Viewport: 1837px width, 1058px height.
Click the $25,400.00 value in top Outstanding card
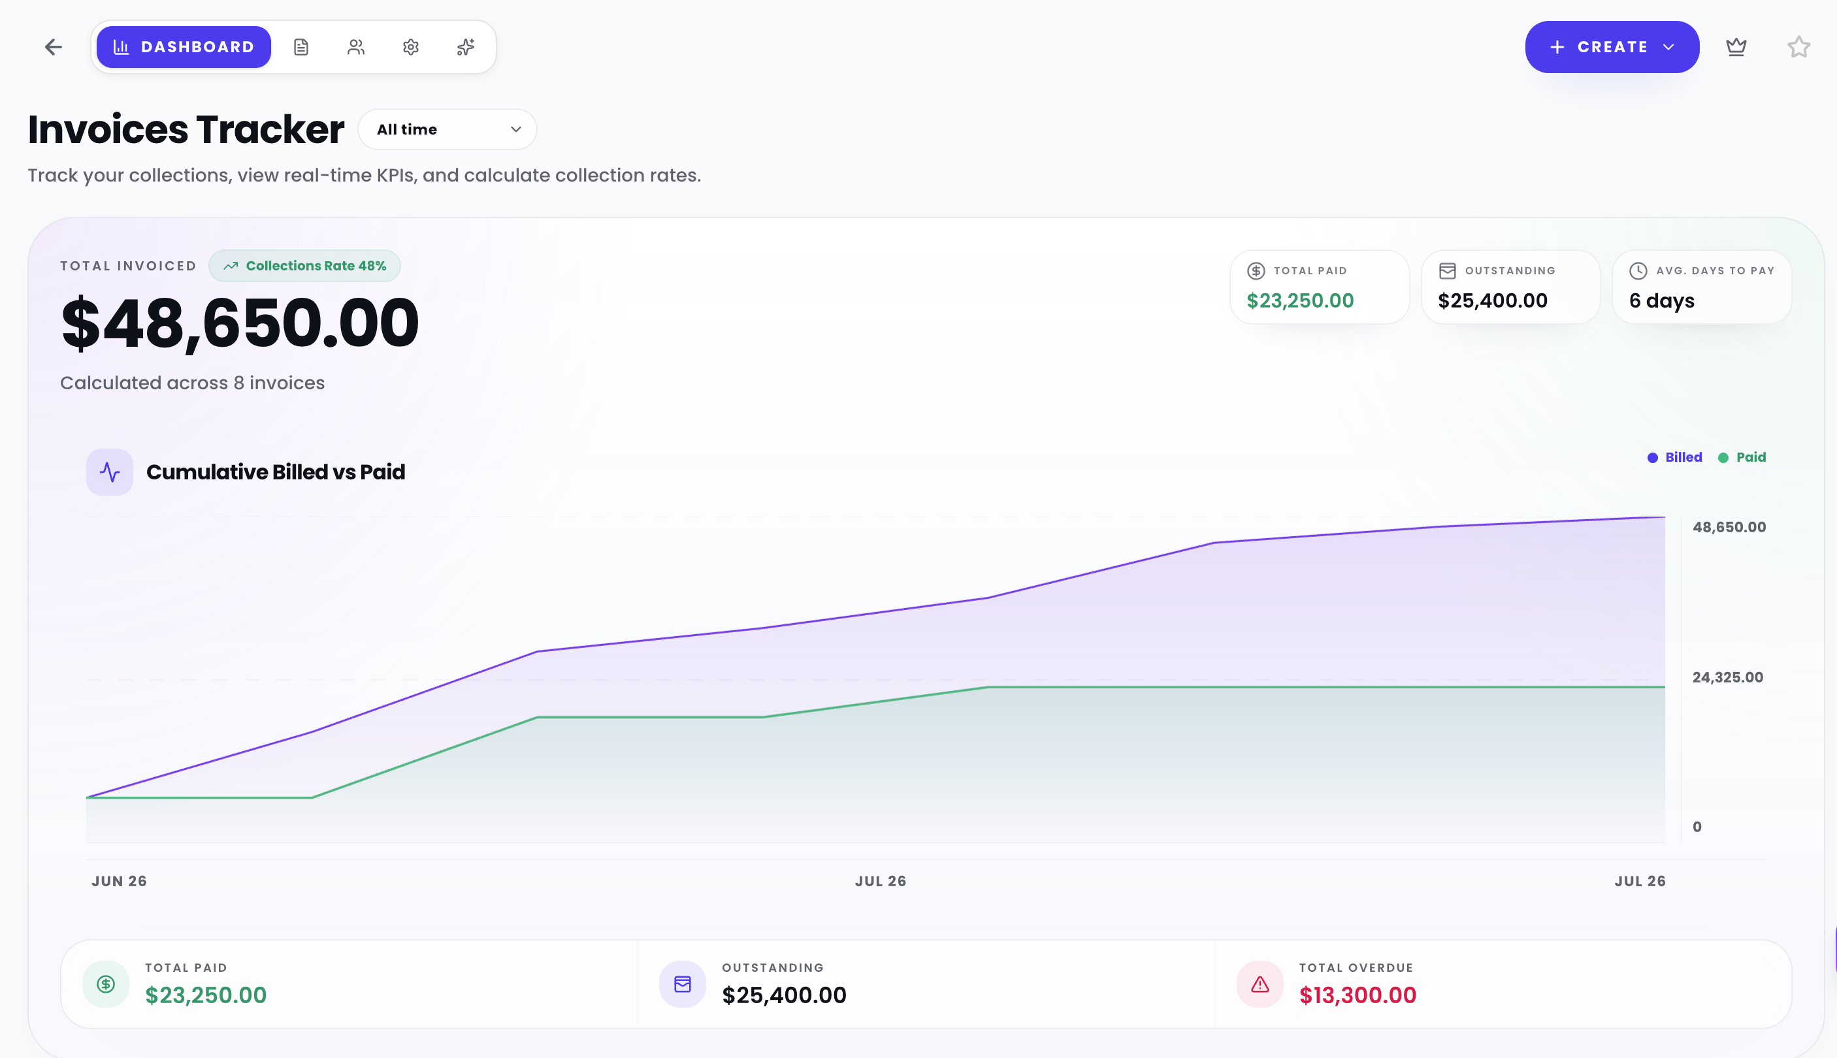tap(1493, 301)
